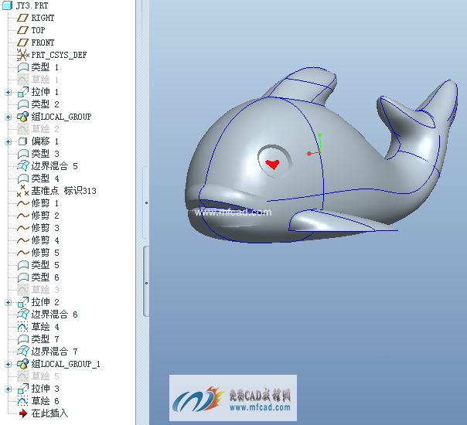Click the red heart on the whale's eye
The height and width of the screenshot is (425, 467).
[x=272, y=164]
